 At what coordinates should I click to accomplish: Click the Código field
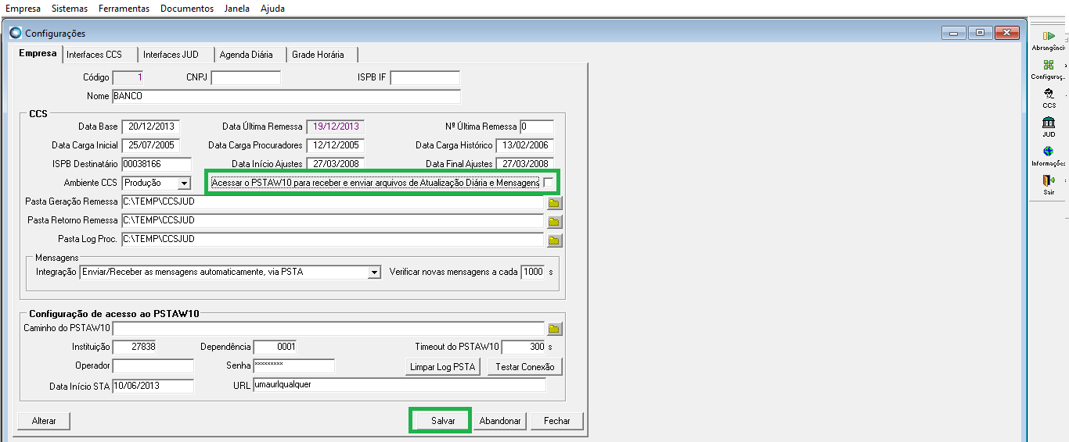(x=128, y=78)
